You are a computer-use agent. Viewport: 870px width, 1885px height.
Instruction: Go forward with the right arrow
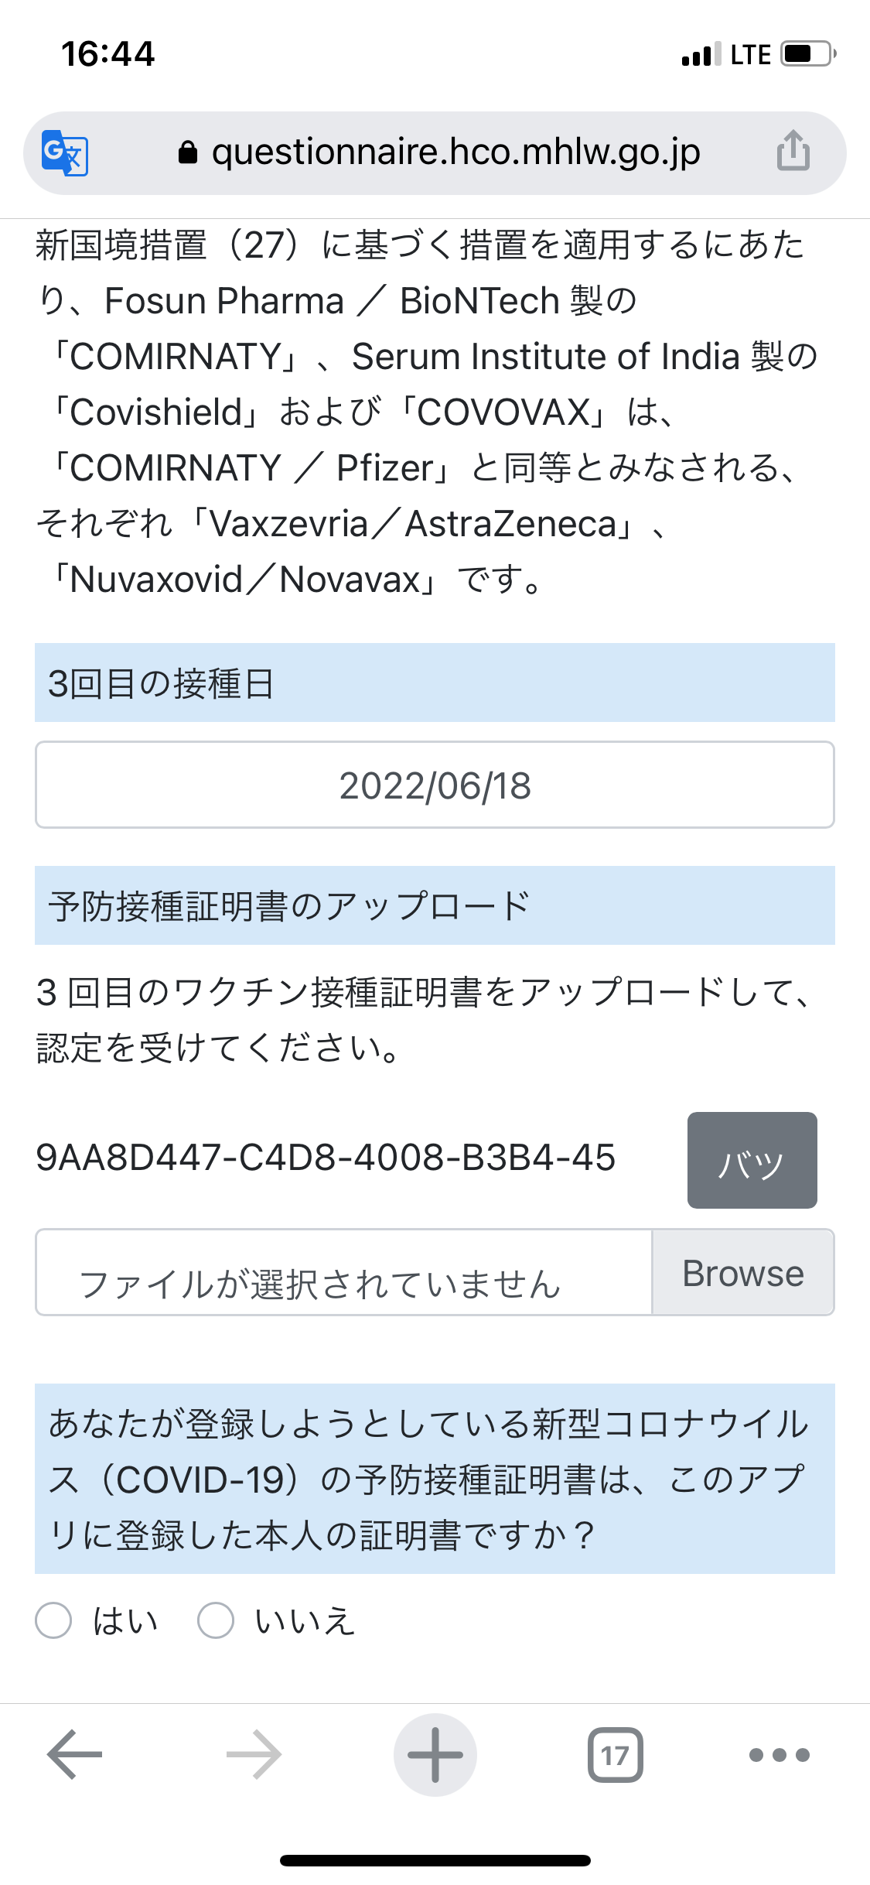pyautogui.click(x=254, y=1754)
